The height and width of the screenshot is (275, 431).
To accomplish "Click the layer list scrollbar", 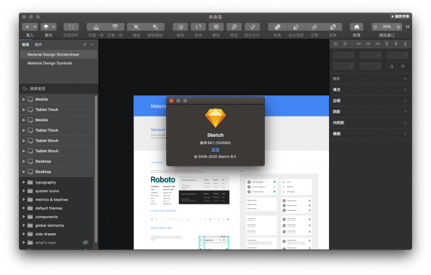I will point(96,169).
